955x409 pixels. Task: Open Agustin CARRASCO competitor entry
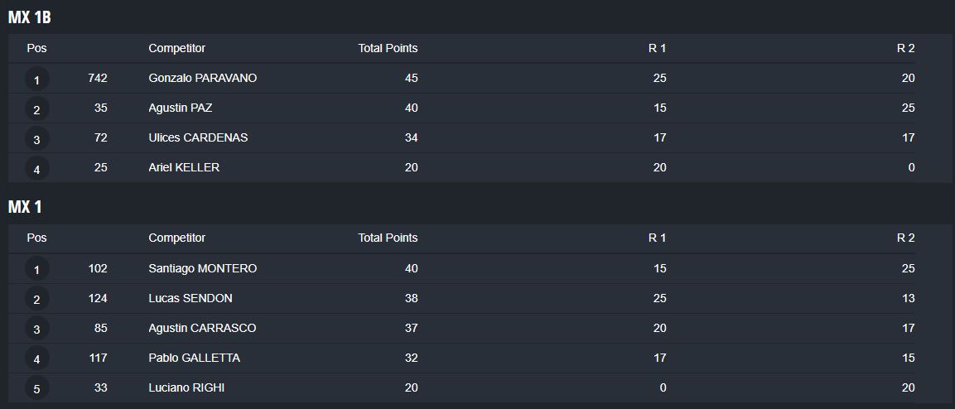tap(202, 328)
